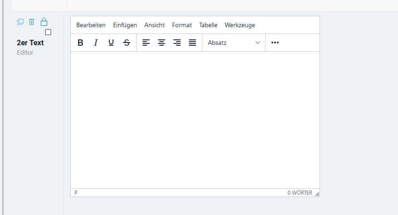
Task: Click the trash delete icon
Action: [x=32, y=22]
